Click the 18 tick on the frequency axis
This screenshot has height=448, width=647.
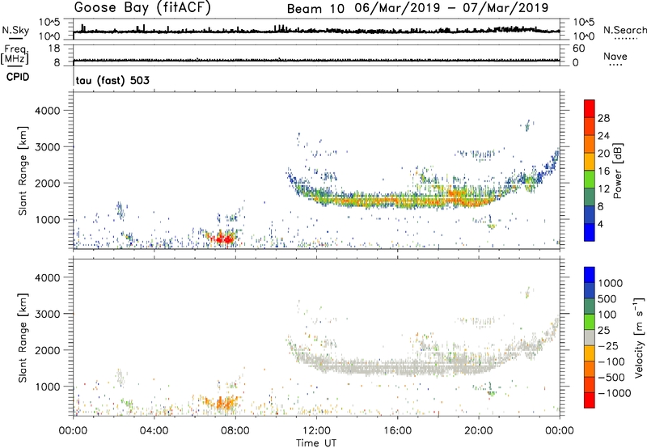54,49
